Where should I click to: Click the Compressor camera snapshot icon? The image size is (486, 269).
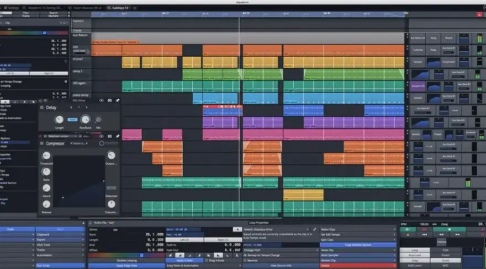[x=110, y=136]
